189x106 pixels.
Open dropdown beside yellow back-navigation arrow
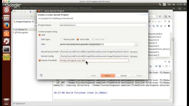pos(35,16)
